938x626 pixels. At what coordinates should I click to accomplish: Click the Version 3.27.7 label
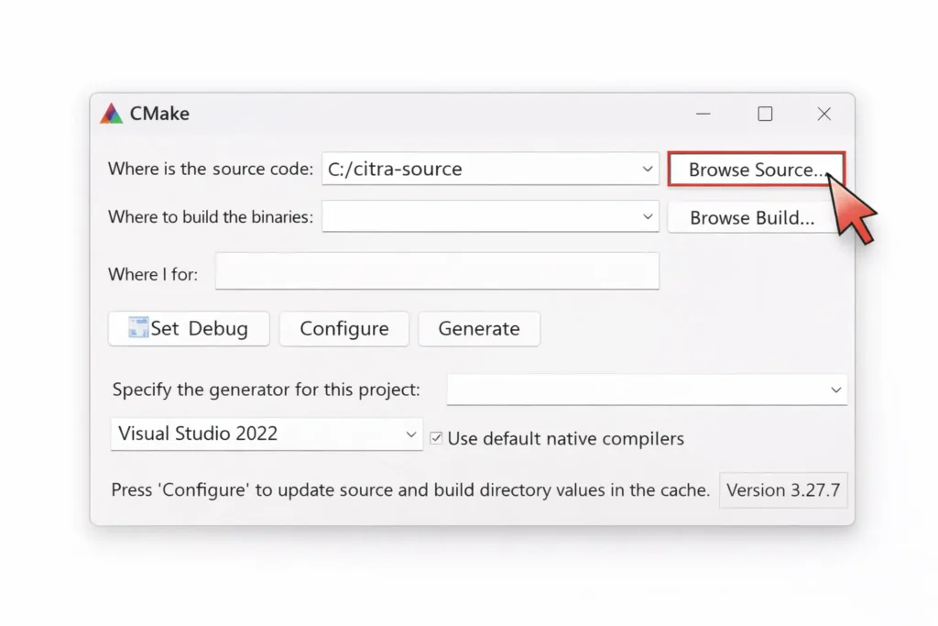pos(783,489)
